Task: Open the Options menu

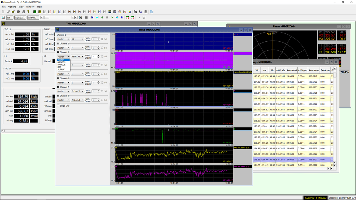Action: coord(12,7)
